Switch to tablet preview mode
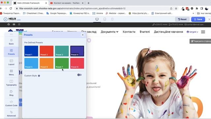 tap(105, 19)
